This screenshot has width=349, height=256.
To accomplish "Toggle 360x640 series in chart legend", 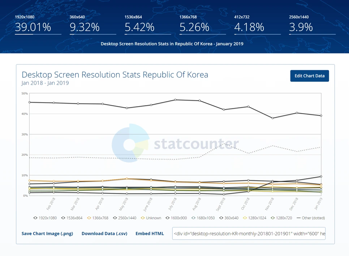I will (x=229, y=218).
